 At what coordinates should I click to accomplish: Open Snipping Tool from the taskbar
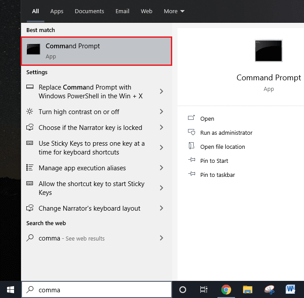point(269,290)
